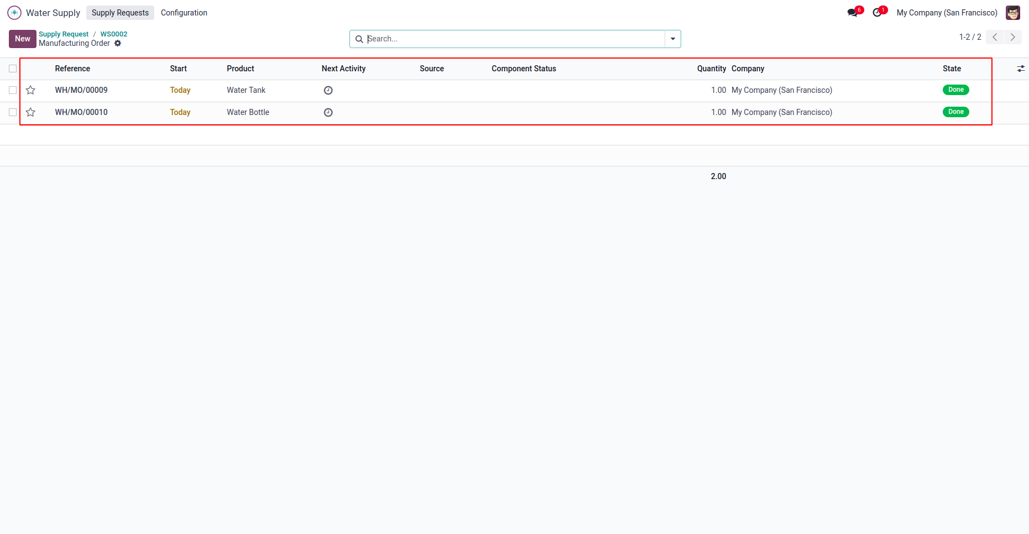Open the user avatar menu

[1013, 13]
